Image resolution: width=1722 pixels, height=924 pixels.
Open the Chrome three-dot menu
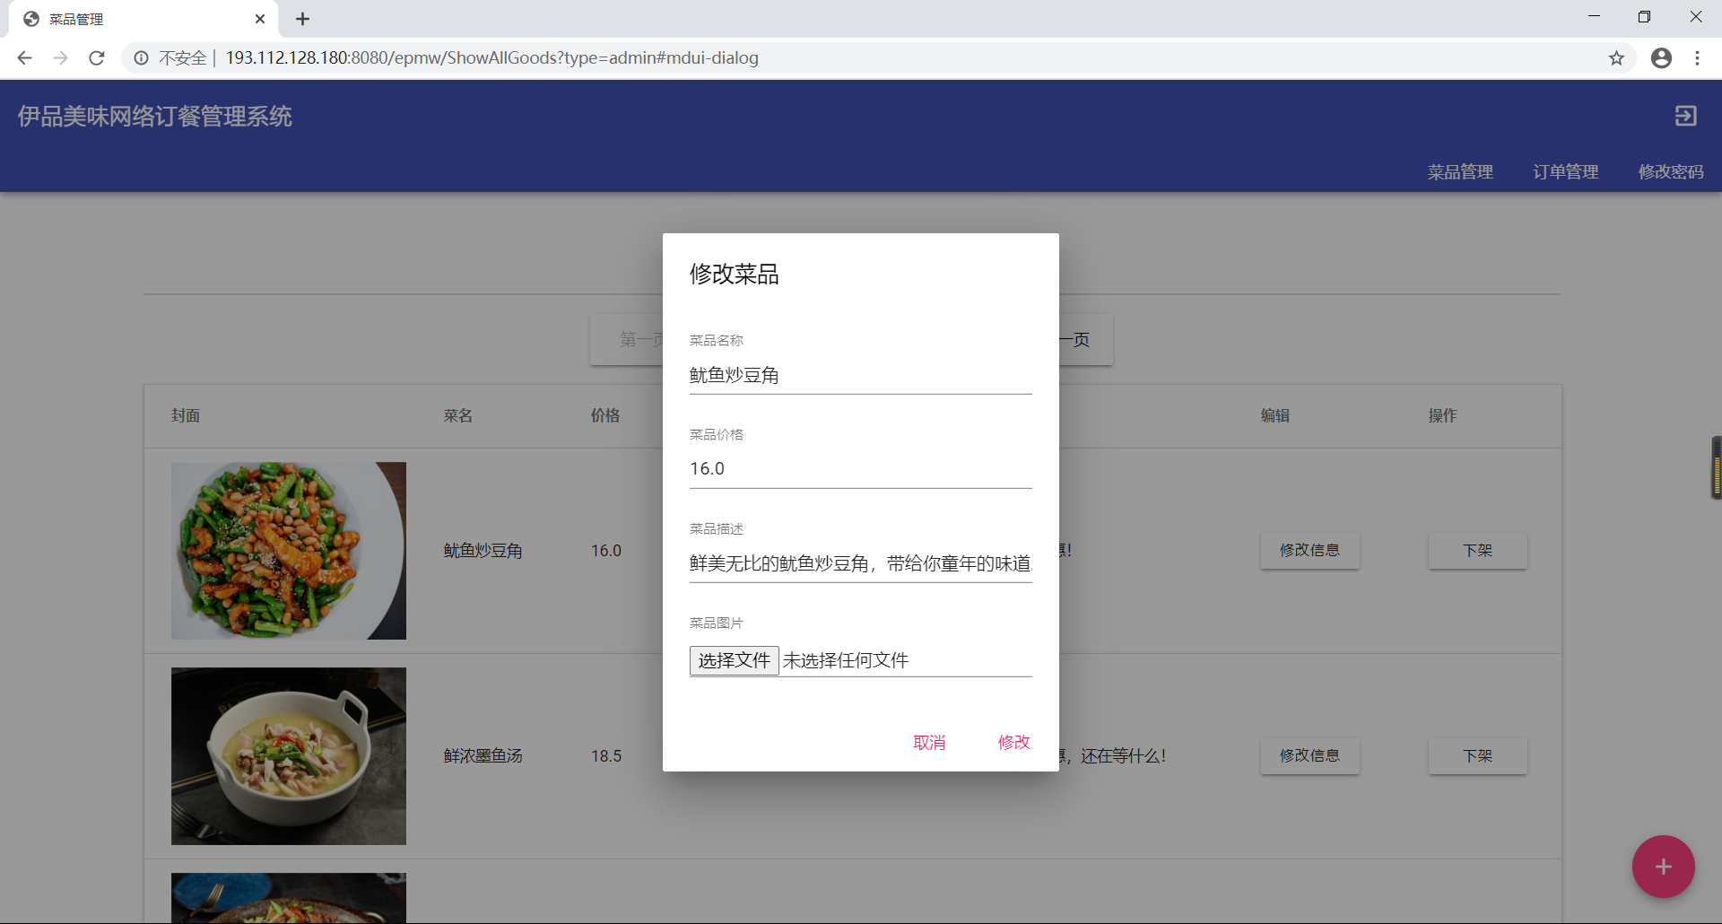pyautogui.click(x=1697, y=57)
